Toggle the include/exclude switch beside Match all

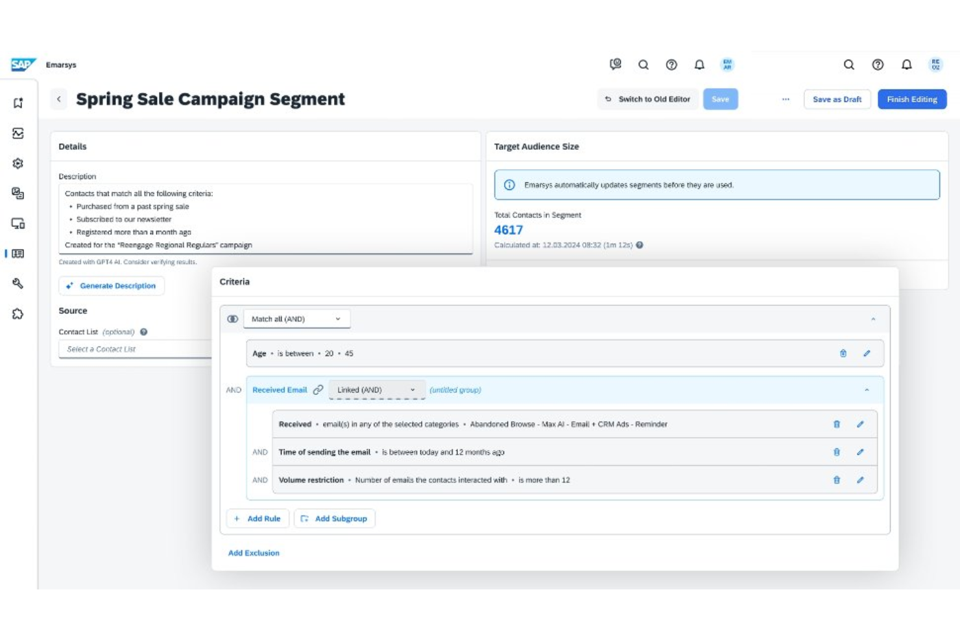[x=233, y=318]
